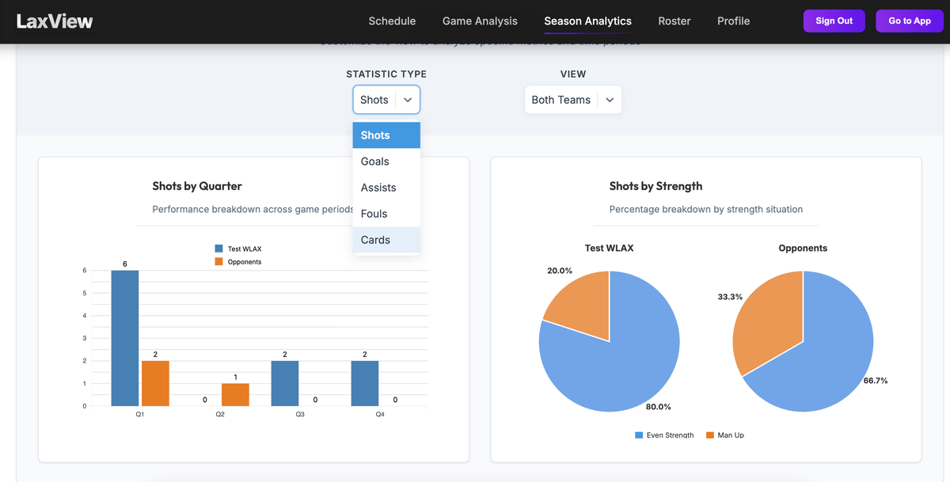Click the Sign Out button
This screenshot has height=482, width=950.
(834, 21)
